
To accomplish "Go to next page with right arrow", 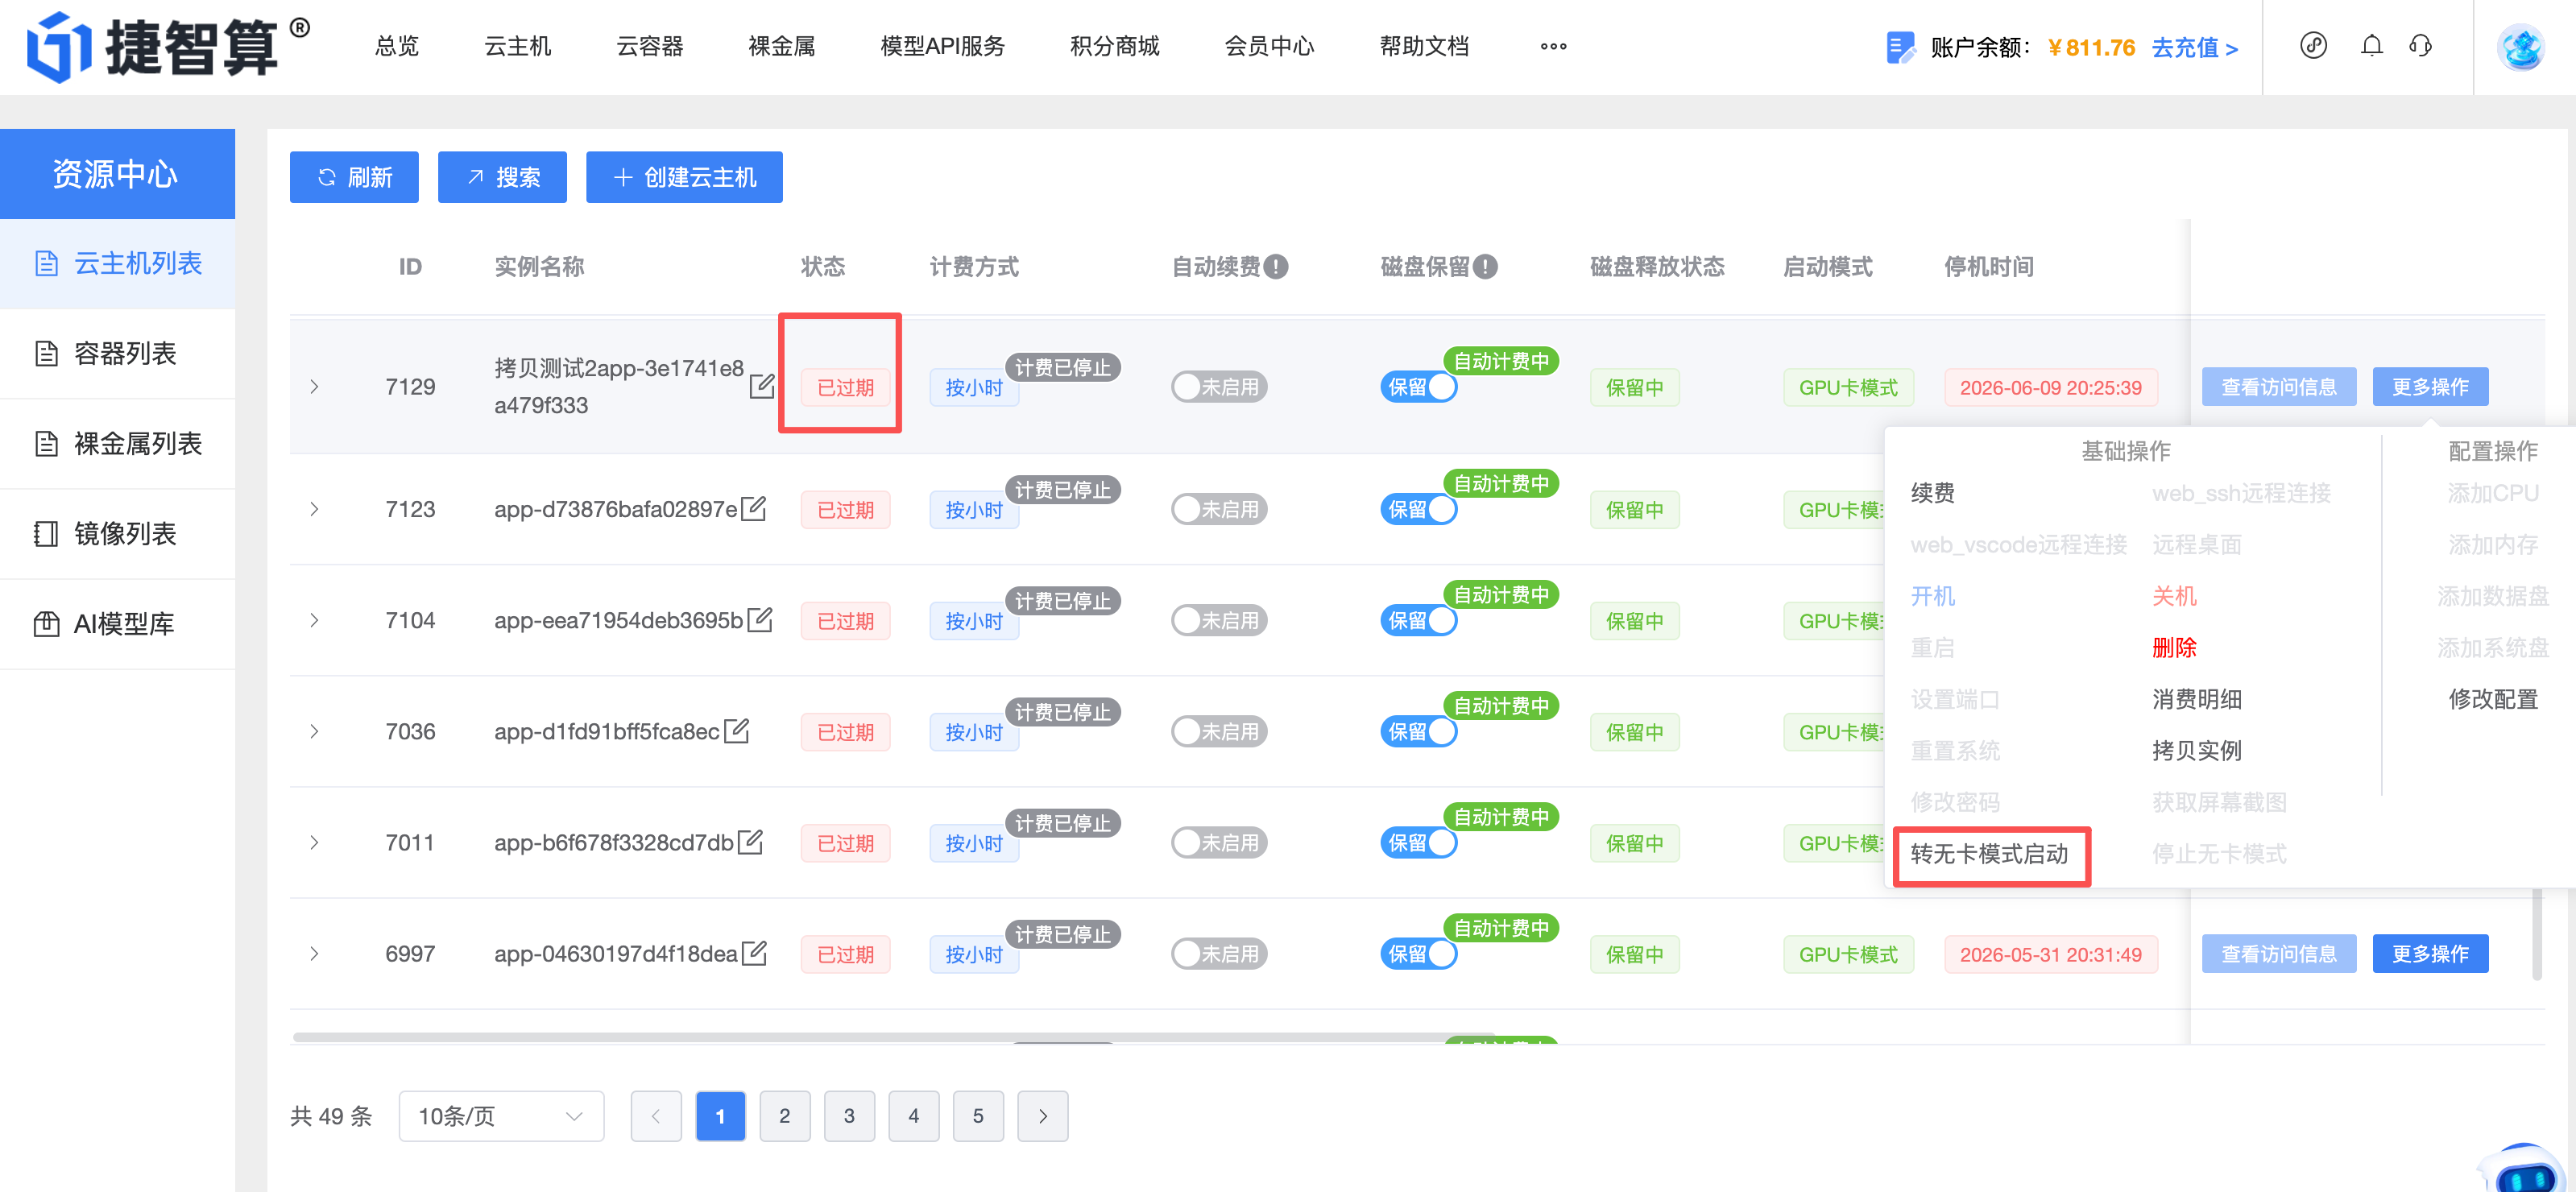I will tap(1042, 1115).
